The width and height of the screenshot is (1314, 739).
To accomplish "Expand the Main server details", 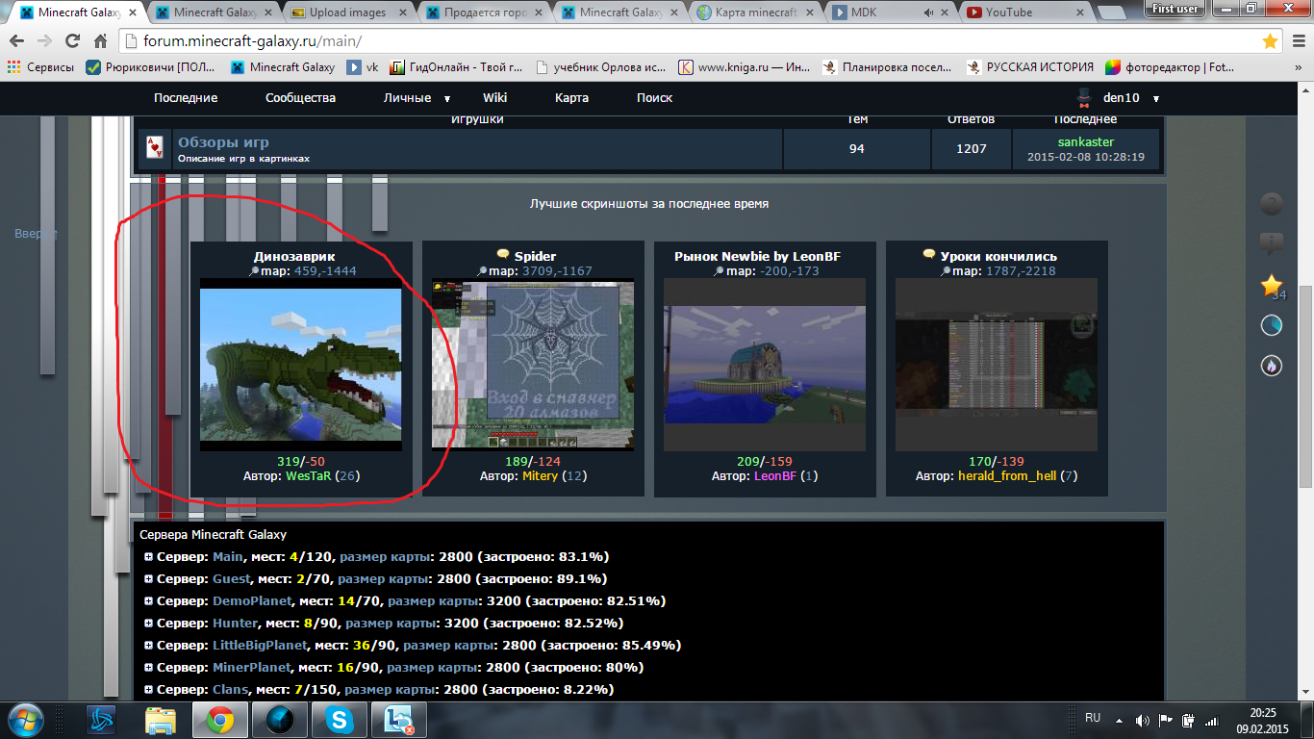I will (148, 556).
